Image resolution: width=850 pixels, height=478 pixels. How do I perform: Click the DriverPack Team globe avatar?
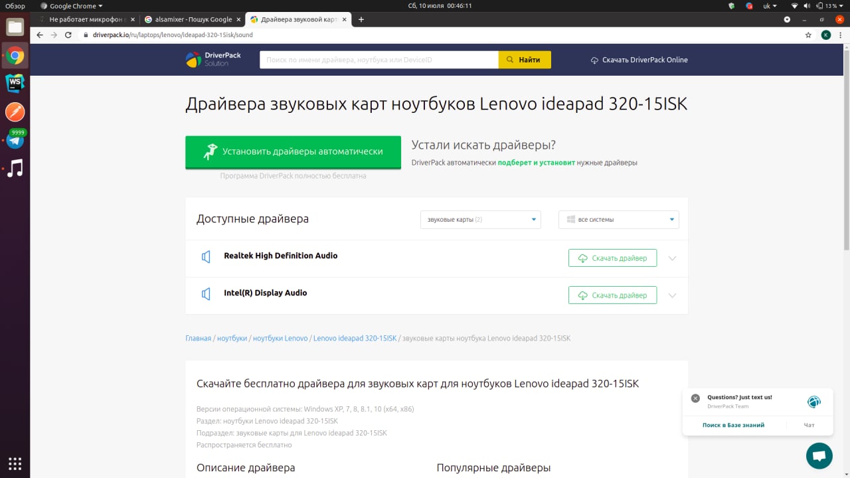coord(813,402)
